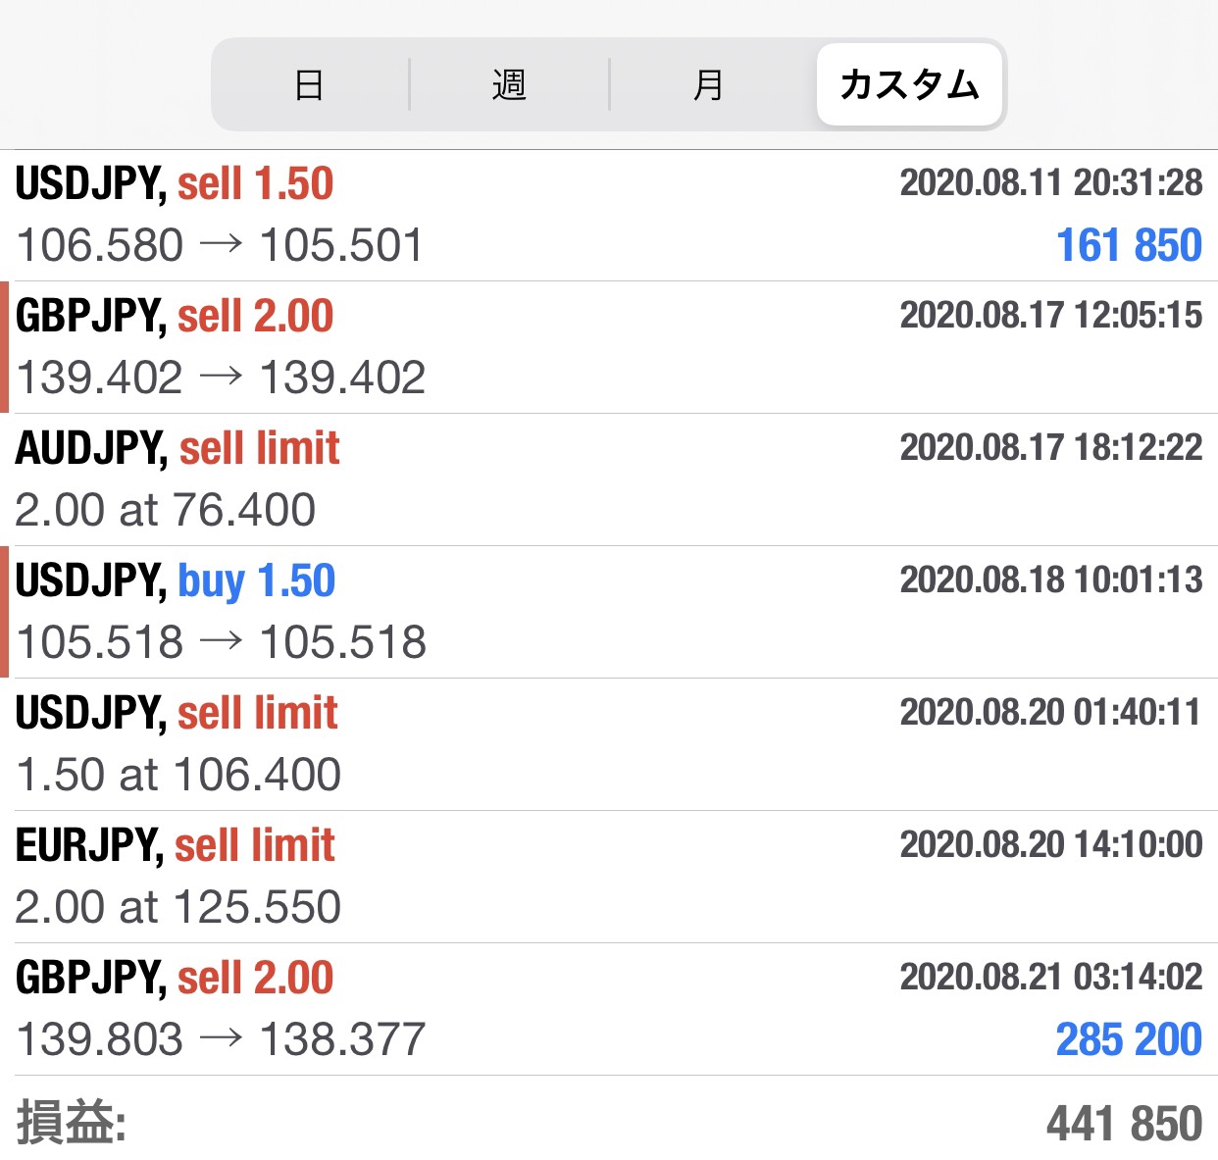Switch to the 月 (month) tab

point(708,85)
